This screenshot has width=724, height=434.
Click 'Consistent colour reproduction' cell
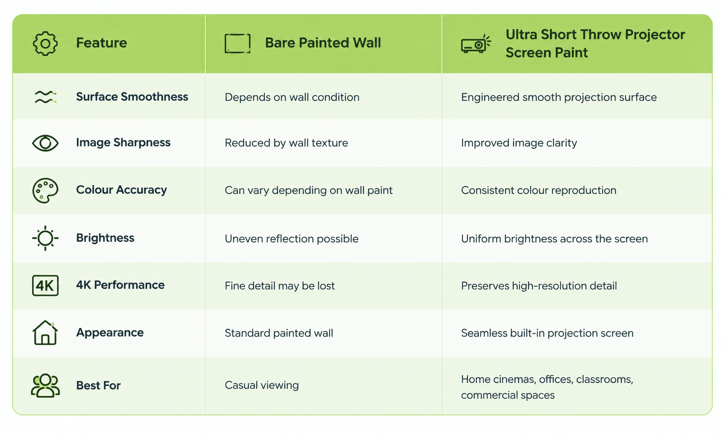538,190
